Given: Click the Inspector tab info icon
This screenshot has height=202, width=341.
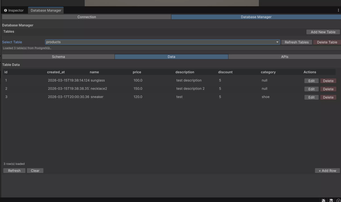Looking at the screenshot, I should (x=5, y=10).
